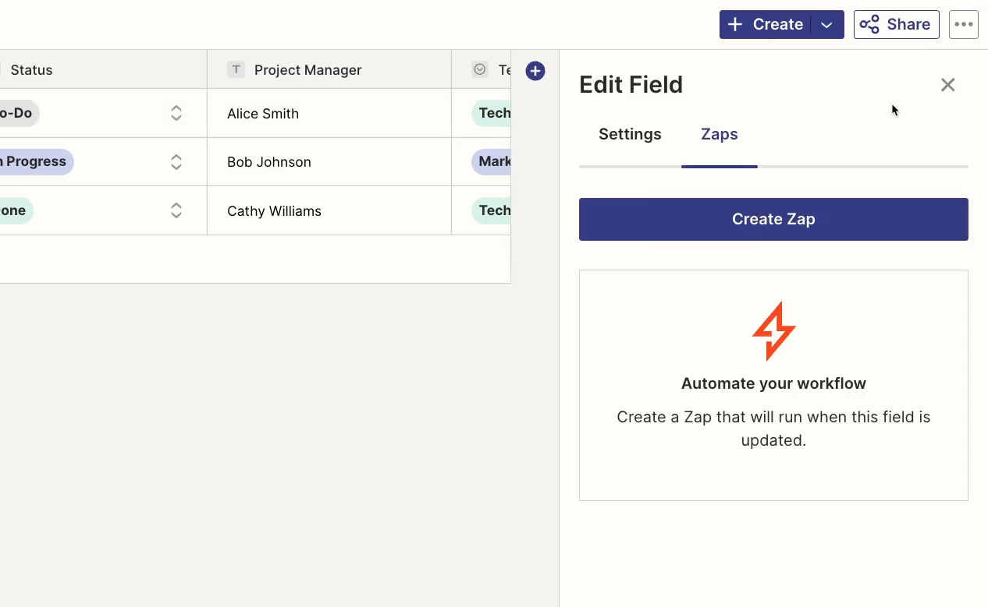Click the Done status tag

tap(16, 210)
